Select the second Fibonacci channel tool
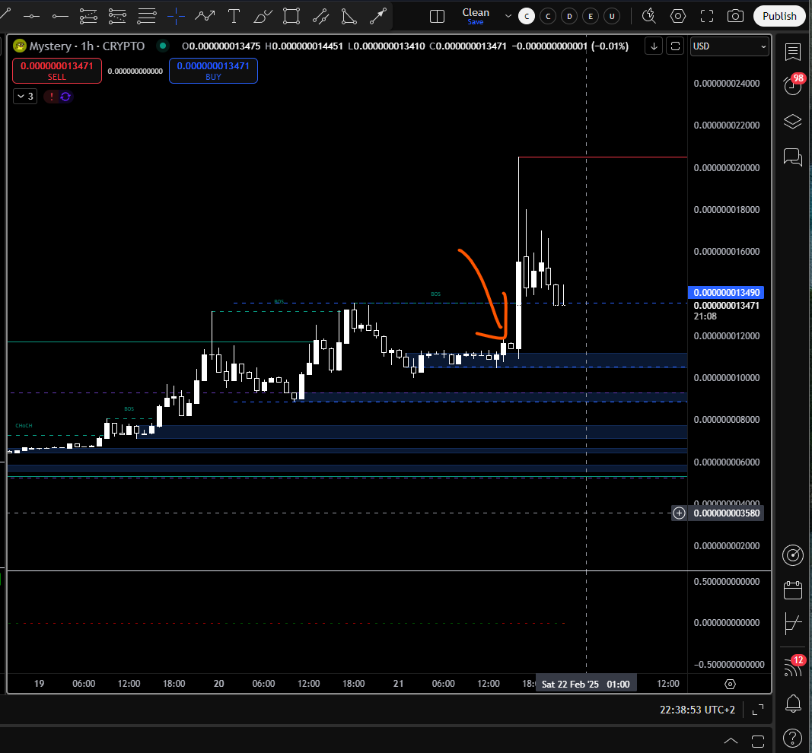The height and width of the screenshot is (753, 812). 117,17
